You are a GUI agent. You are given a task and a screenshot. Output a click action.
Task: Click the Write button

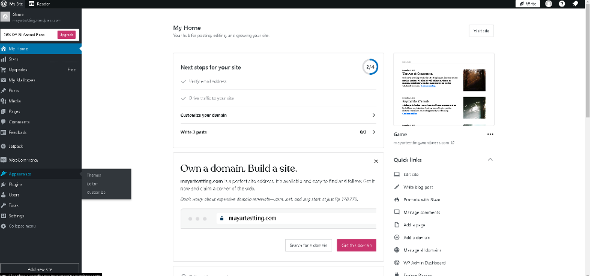[x=528, y=4]
